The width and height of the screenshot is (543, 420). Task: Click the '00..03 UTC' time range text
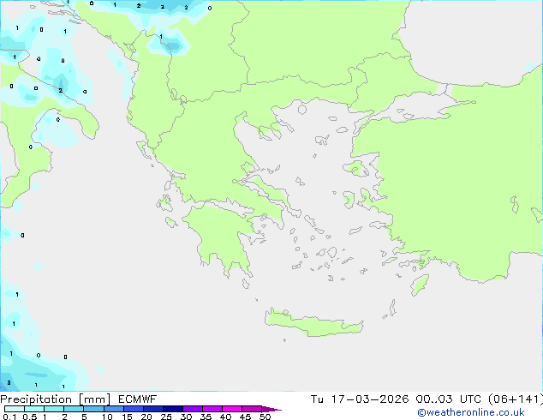(x=449, y=399)
